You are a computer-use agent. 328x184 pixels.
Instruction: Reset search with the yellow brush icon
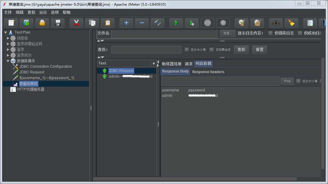291,23
